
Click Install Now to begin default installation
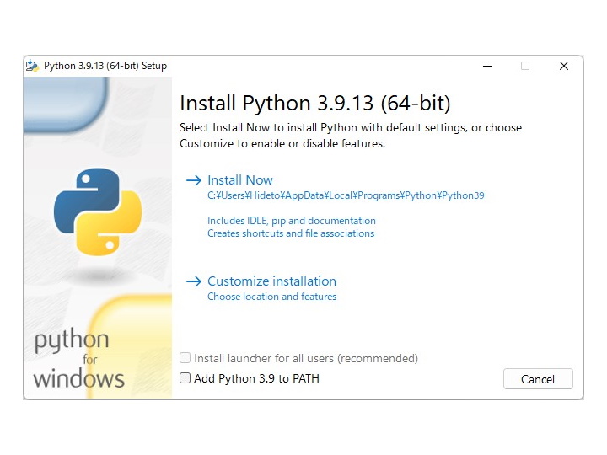pyautogui.click(x=240, y=180)
